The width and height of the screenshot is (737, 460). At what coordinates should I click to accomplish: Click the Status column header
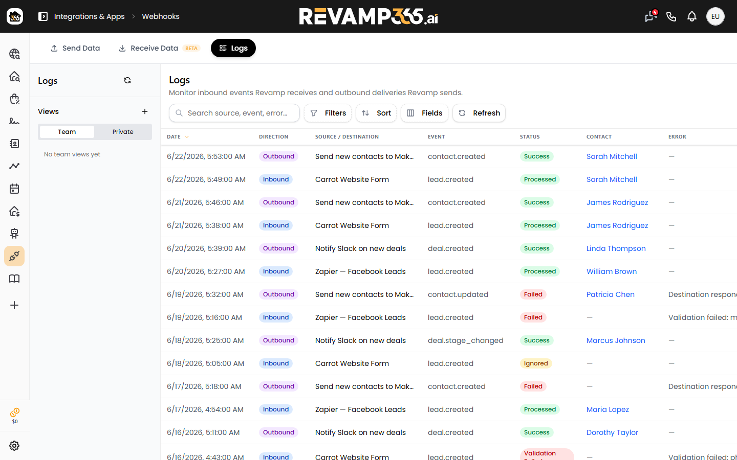[530, 137]
